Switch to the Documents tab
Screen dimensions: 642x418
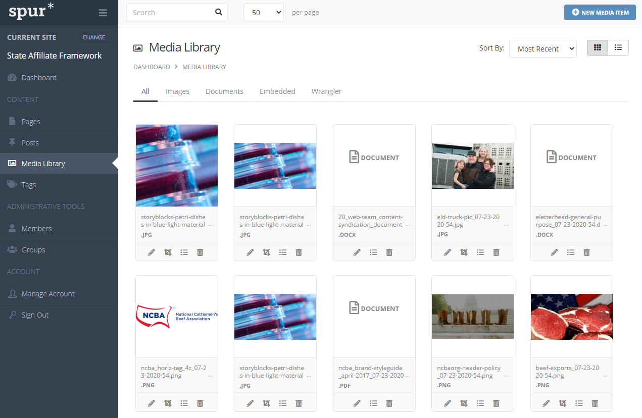[x=224, y=91]
